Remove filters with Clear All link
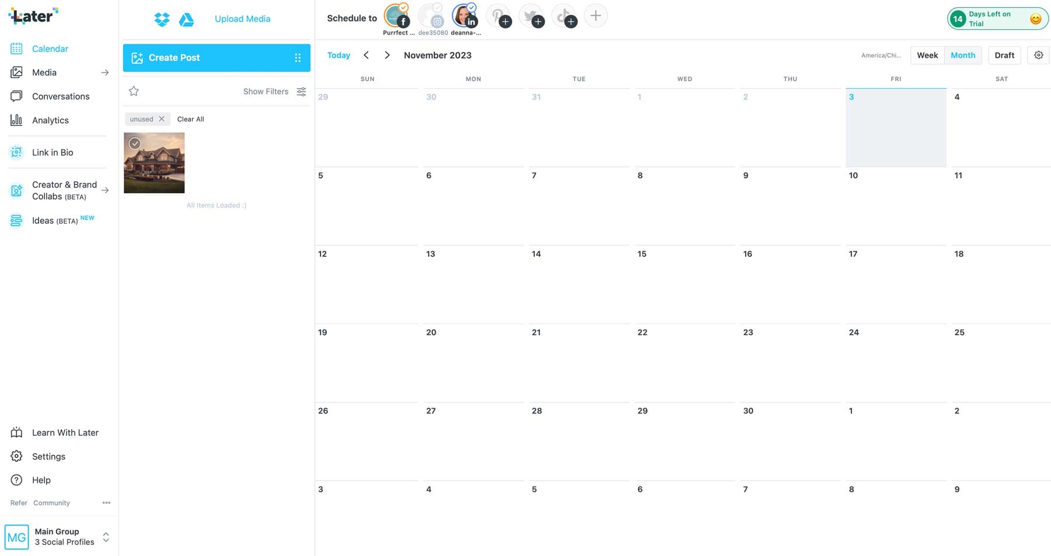The image size is (1051, 556). pos(190,119)
